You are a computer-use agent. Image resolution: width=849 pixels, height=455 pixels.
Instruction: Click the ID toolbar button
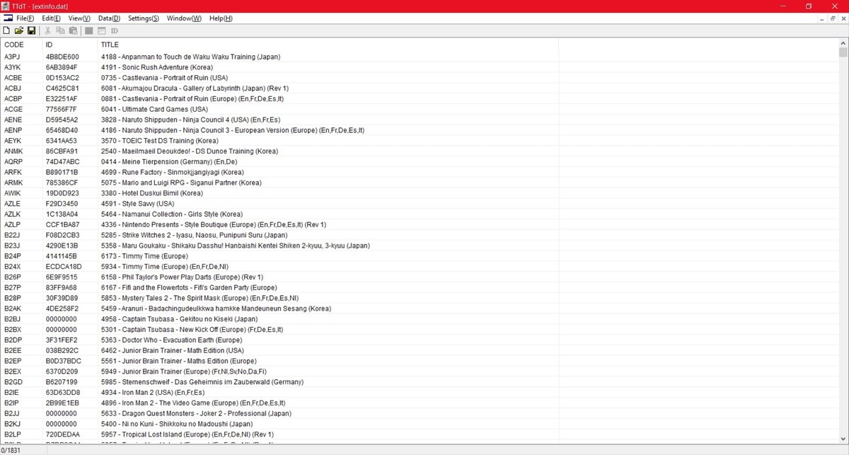click(114, 31)
